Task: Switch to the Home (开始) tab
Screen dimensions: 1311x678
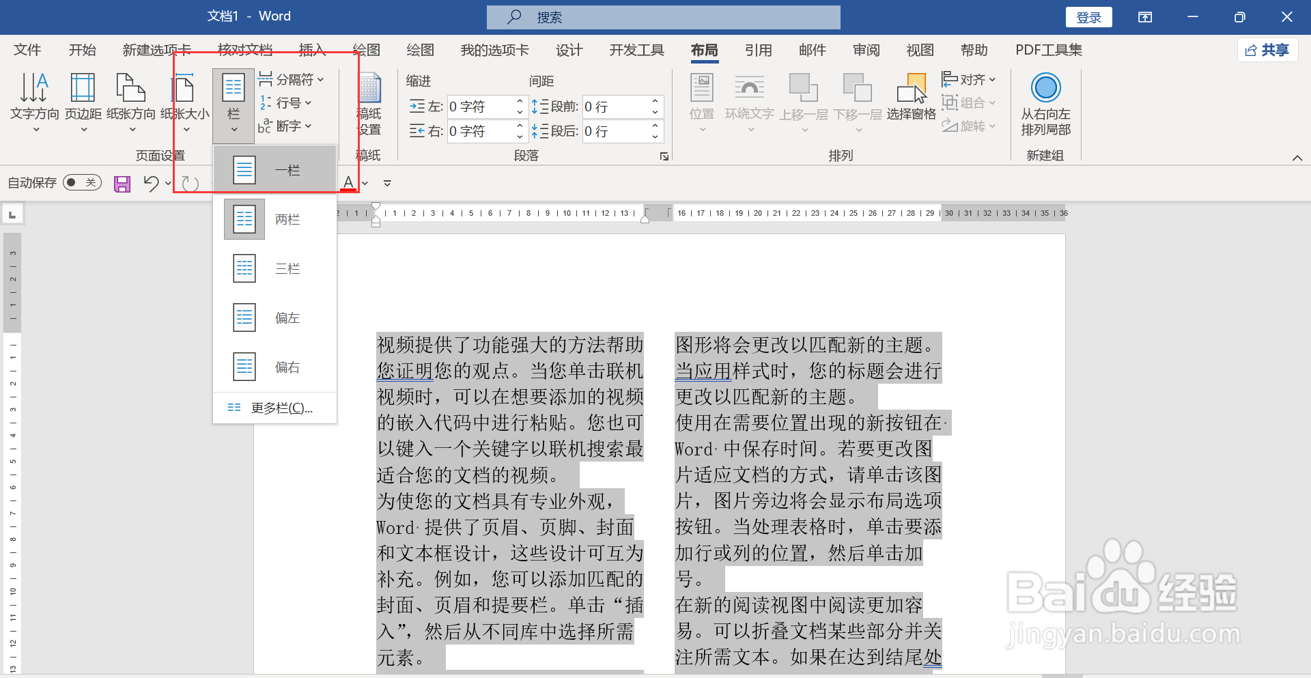Action: point(83,50)
